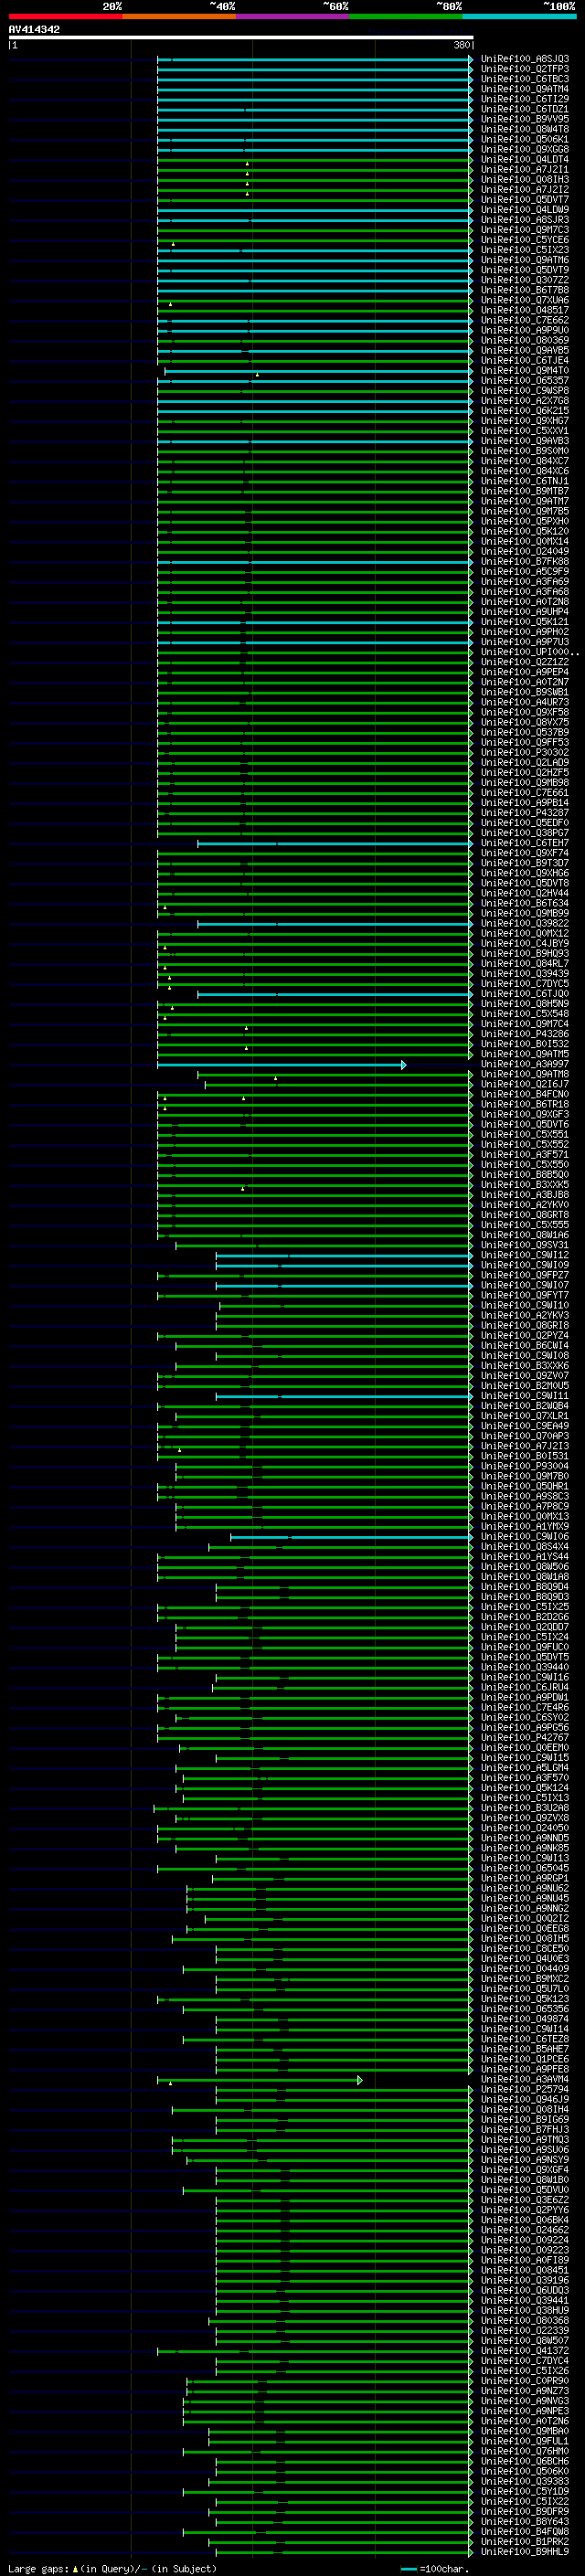Open hit UniRef100_C6TBC3

point(525,79)
